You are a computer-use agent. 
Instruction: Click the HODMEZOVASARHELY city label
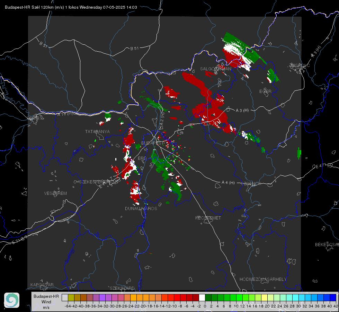click(x=263, y=279)
